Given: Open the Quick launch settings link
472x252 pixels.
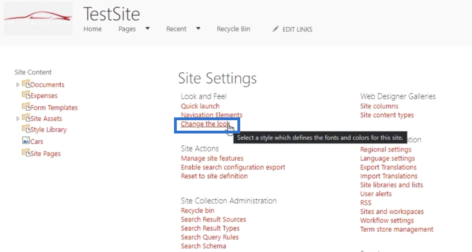Looking at the screenshot, I should [200, 106].
